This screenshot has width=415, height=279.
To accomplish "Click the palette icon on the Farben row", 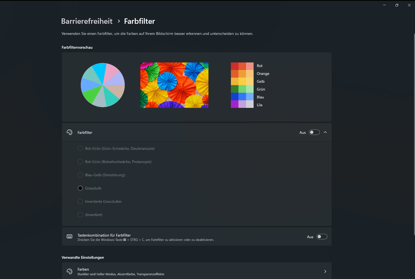I will pos(69,271).
